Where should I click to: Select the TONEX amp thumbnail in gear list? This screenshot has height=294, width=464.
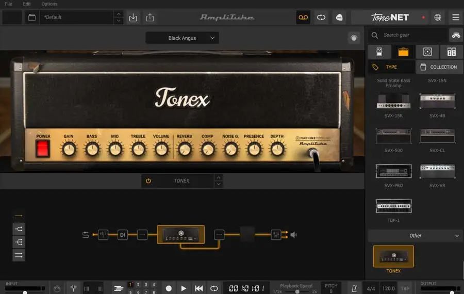point(393,256)
